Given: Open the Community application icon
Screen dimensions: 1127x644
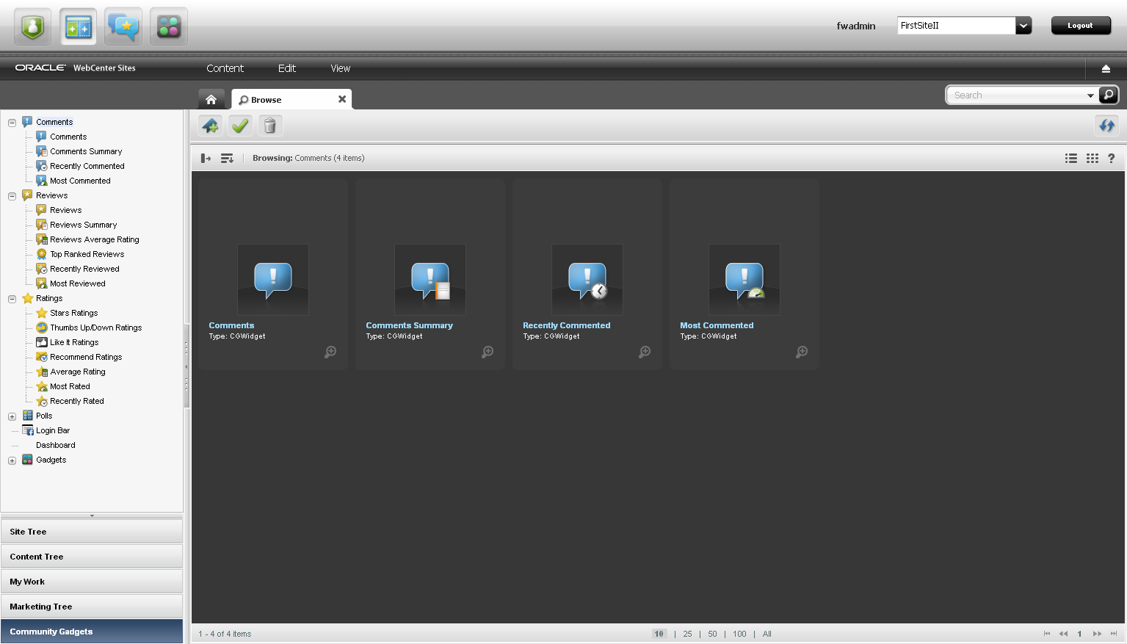Looking at the screenshot, I should 123,27.
